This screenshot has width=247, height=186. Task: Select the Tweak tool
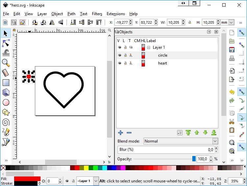tap(6, 53)
